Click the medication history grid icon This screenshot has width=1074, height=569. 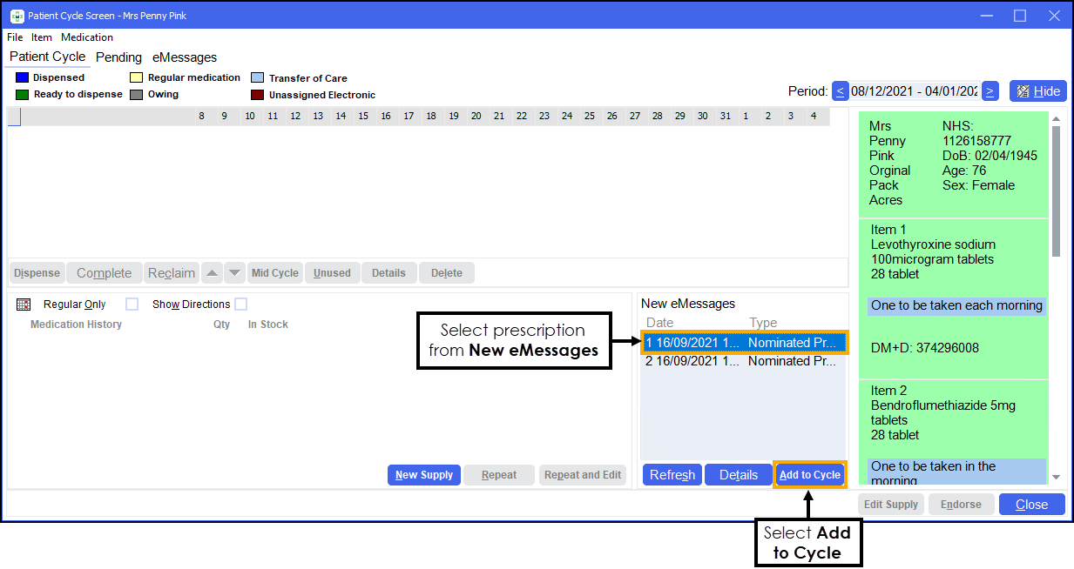pos(24,305)
